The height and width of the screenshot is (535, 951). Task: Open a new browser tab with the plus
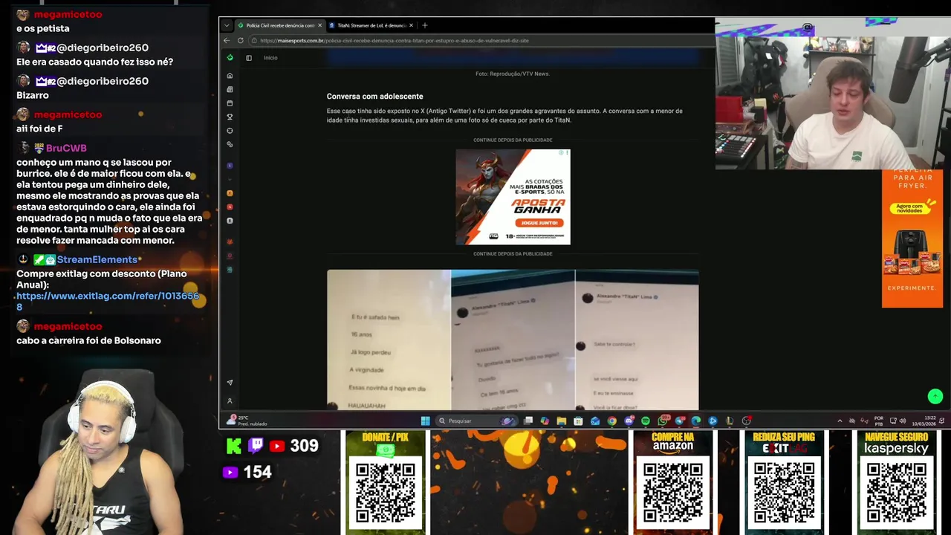pyautogui.click(x=425, y=25)
